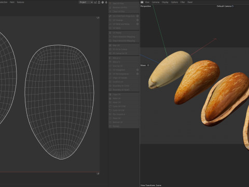Open the viewport Cameras menu
Viewport: 249px width, 187px height.
[156, 2]
